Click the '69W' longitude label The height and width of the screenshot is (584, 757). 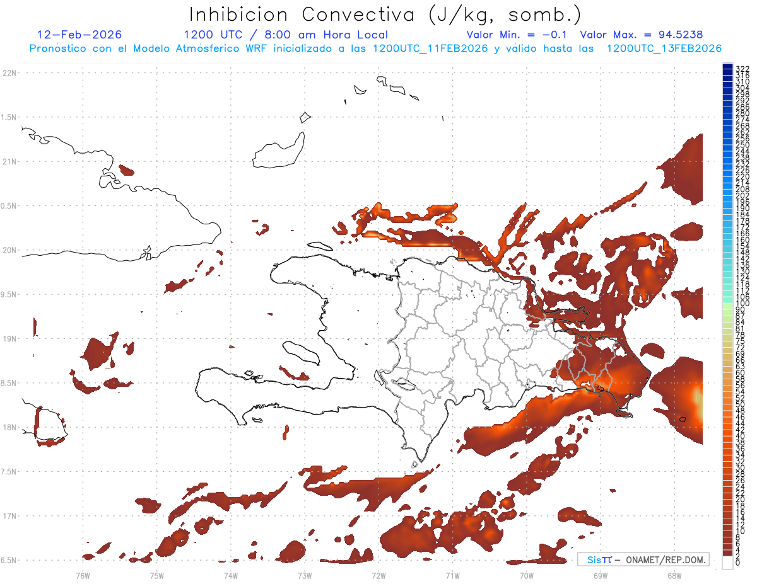coord(601,575)
